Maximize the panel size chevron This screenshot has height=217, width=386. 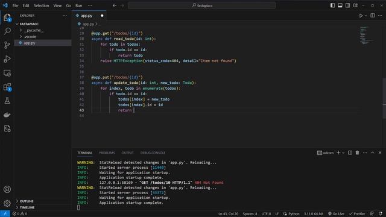[373, 153]
